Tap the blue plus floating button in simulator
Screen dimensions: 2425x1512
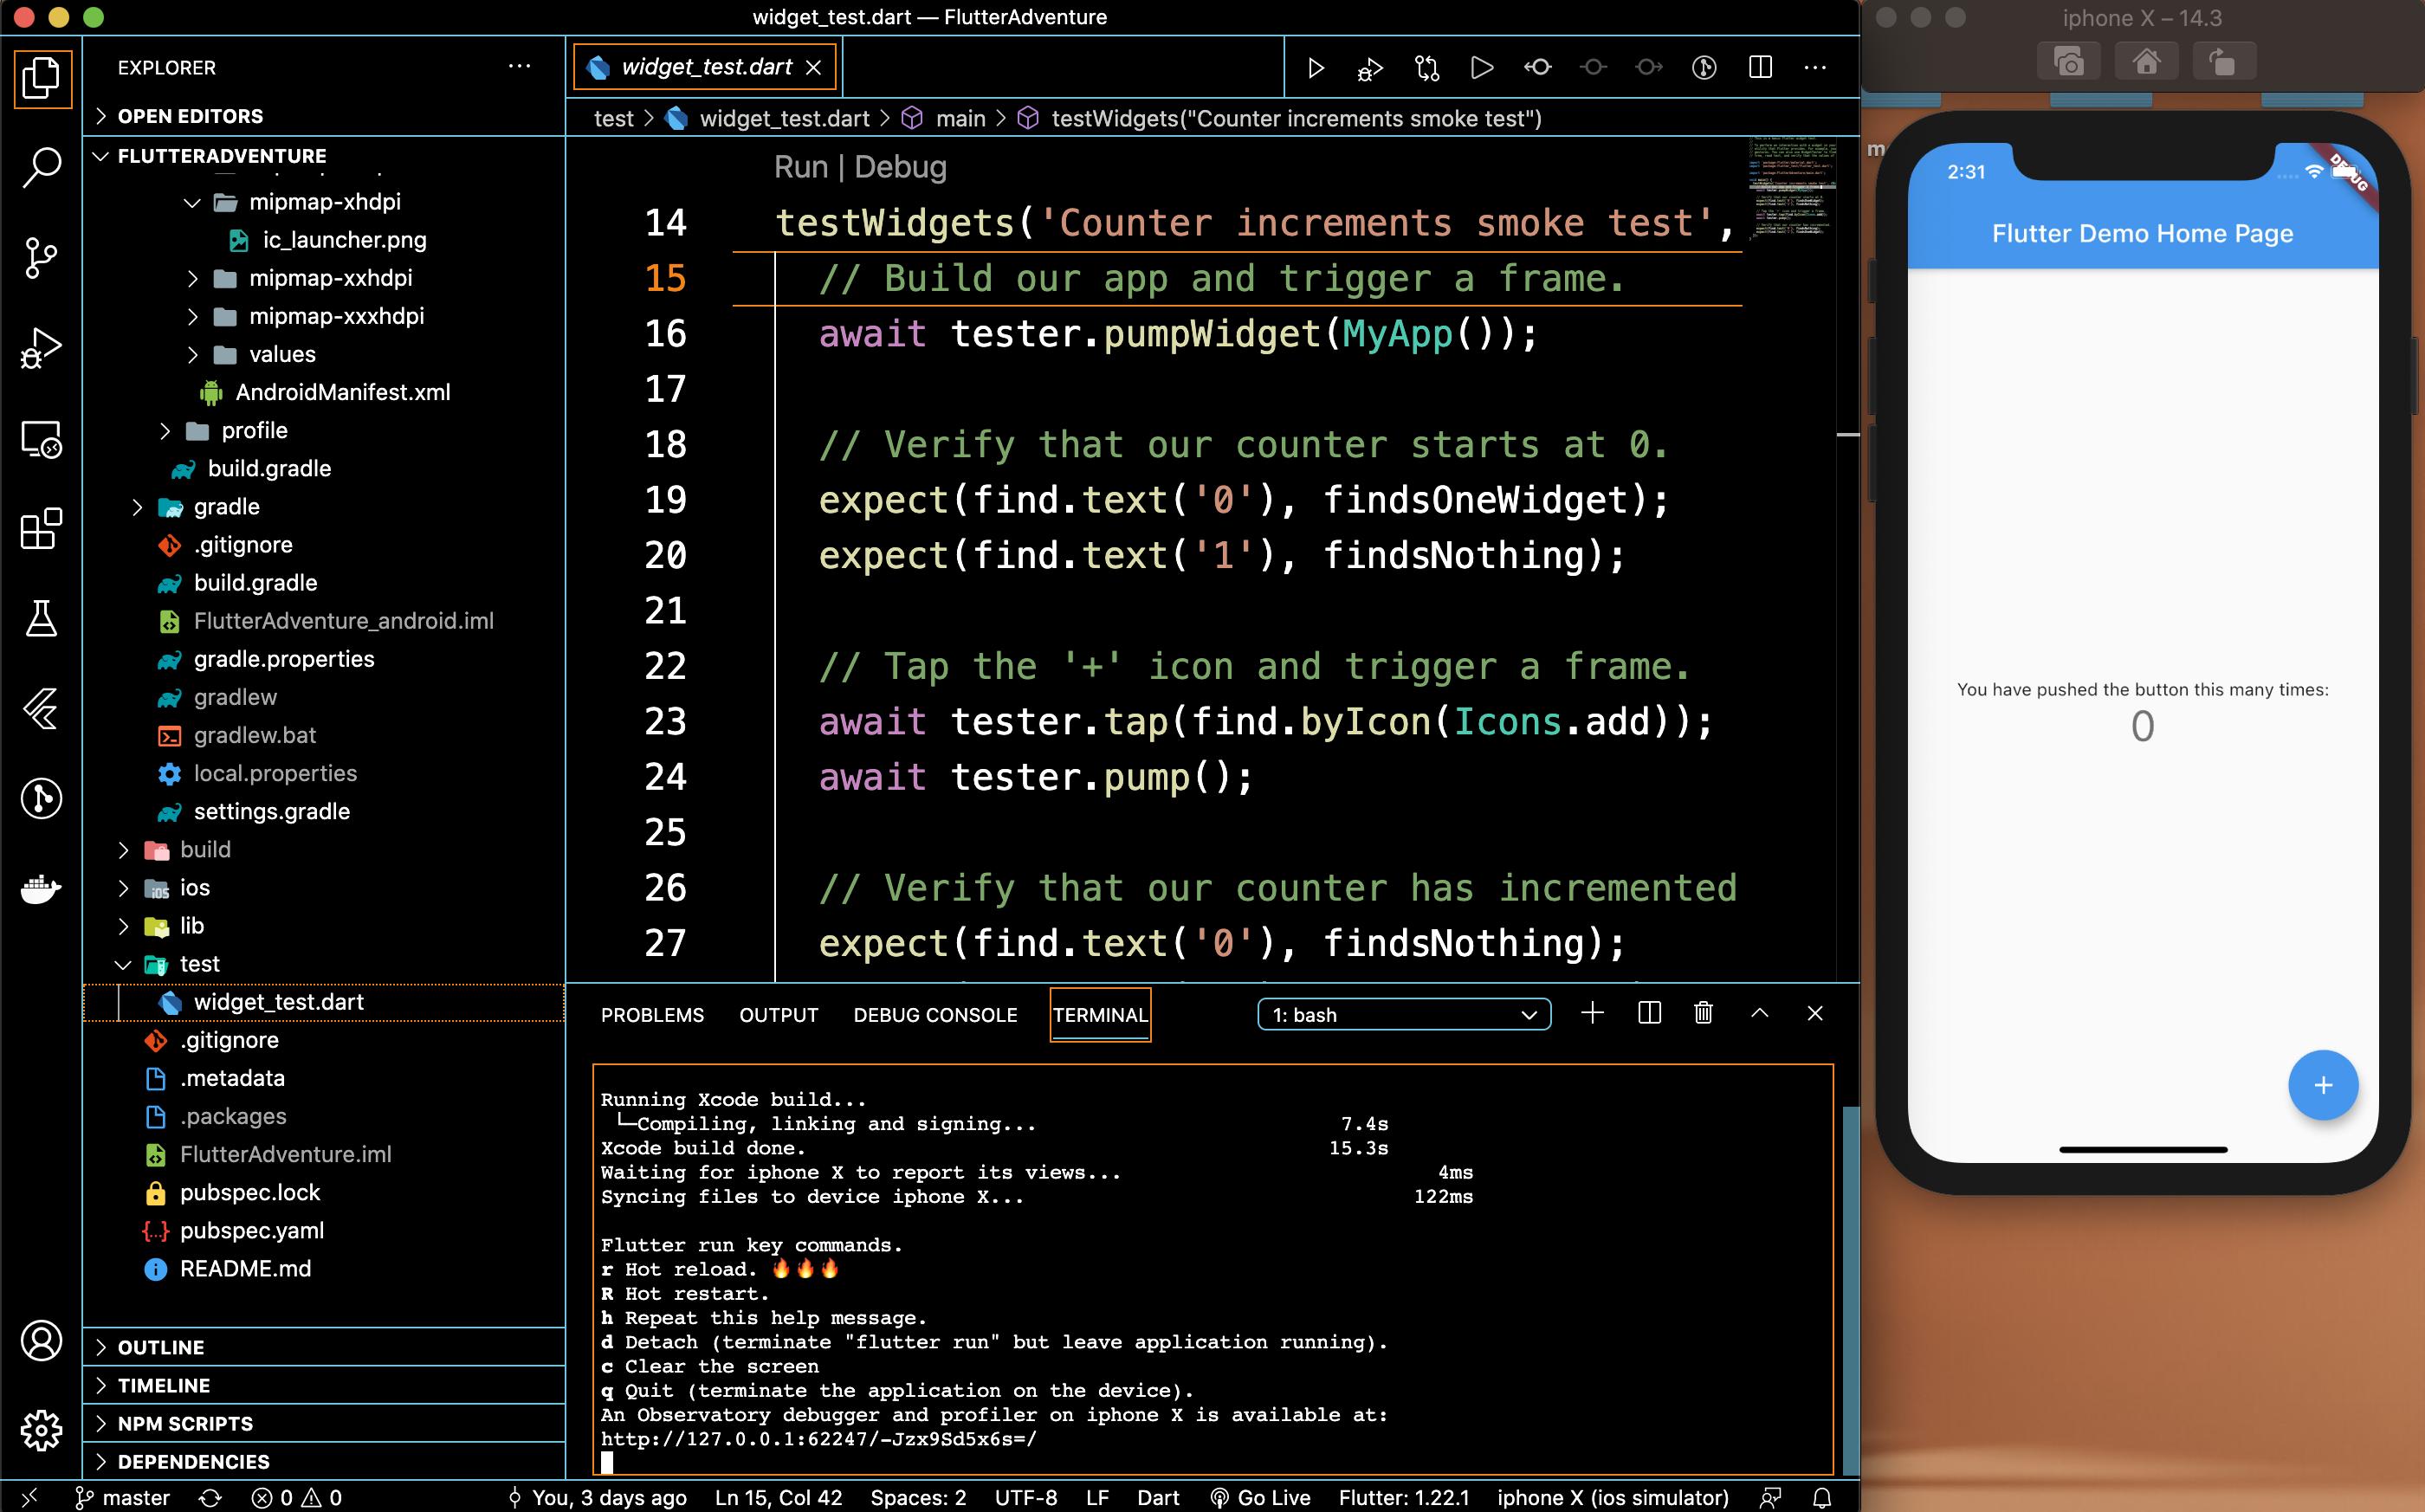click(x=2322, y=1085)
